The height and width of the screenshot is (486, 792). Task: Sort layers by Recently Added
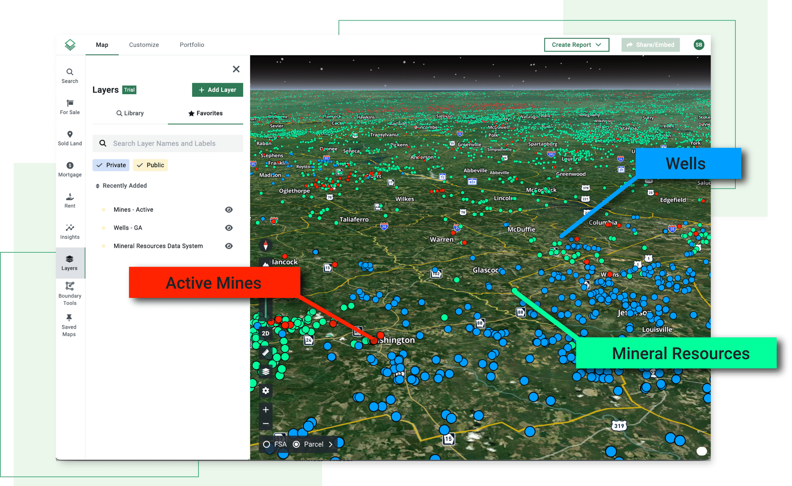coord(121,186)
